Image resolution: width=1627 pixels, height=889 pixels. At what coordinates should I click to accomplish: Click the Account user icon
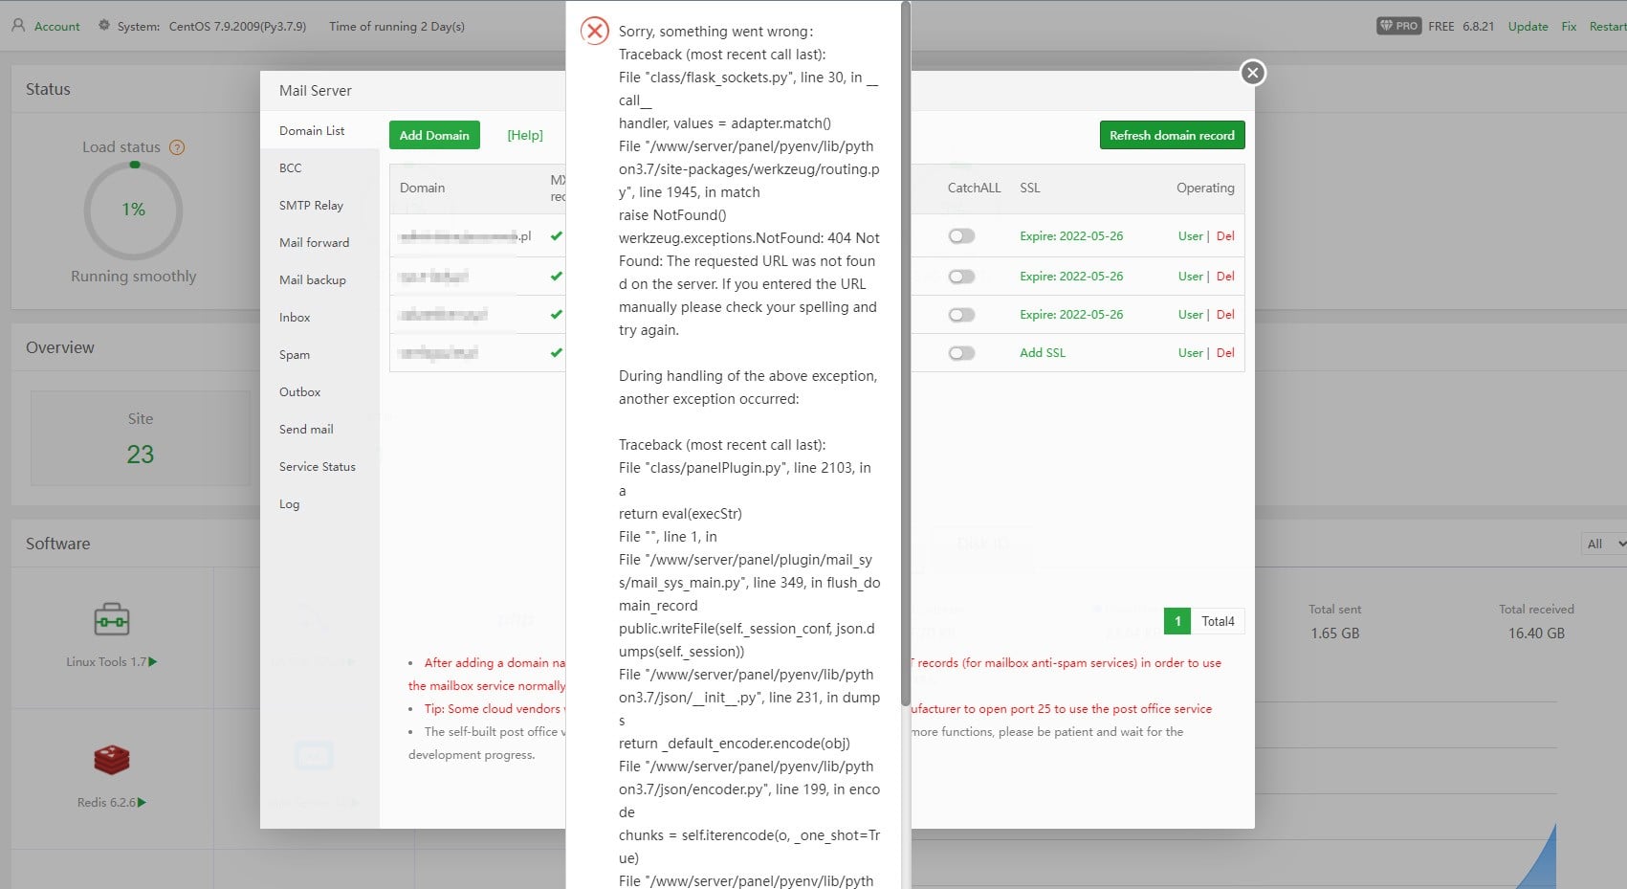18,26
